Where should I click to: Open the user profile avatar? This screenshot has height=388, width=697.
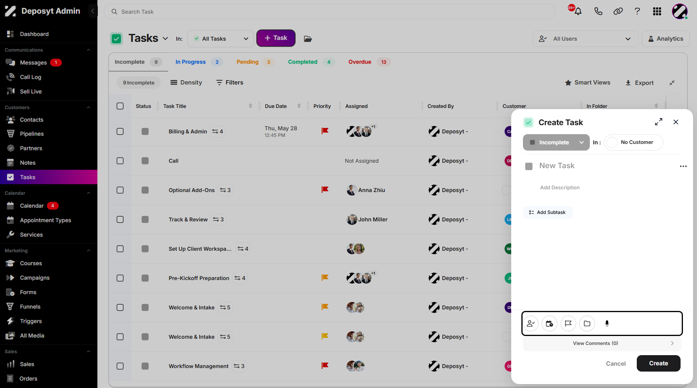pos(680,11)
